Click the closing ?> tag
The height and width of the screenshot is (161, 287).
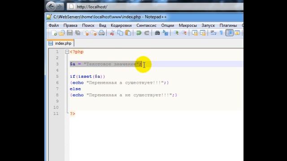tap(73, 114)
